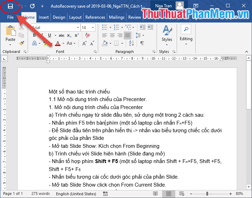Open Change Case Aa menu
Image resolution: width=252 pixels, height=198 pixels.
coord(71,43)
